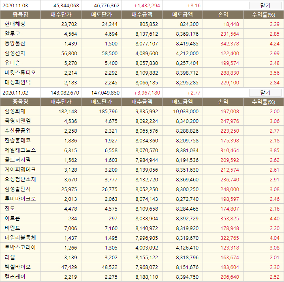Click 토박스코리아 buy amount 4,003,092
The image size is (284, 282).
[147, 248]
